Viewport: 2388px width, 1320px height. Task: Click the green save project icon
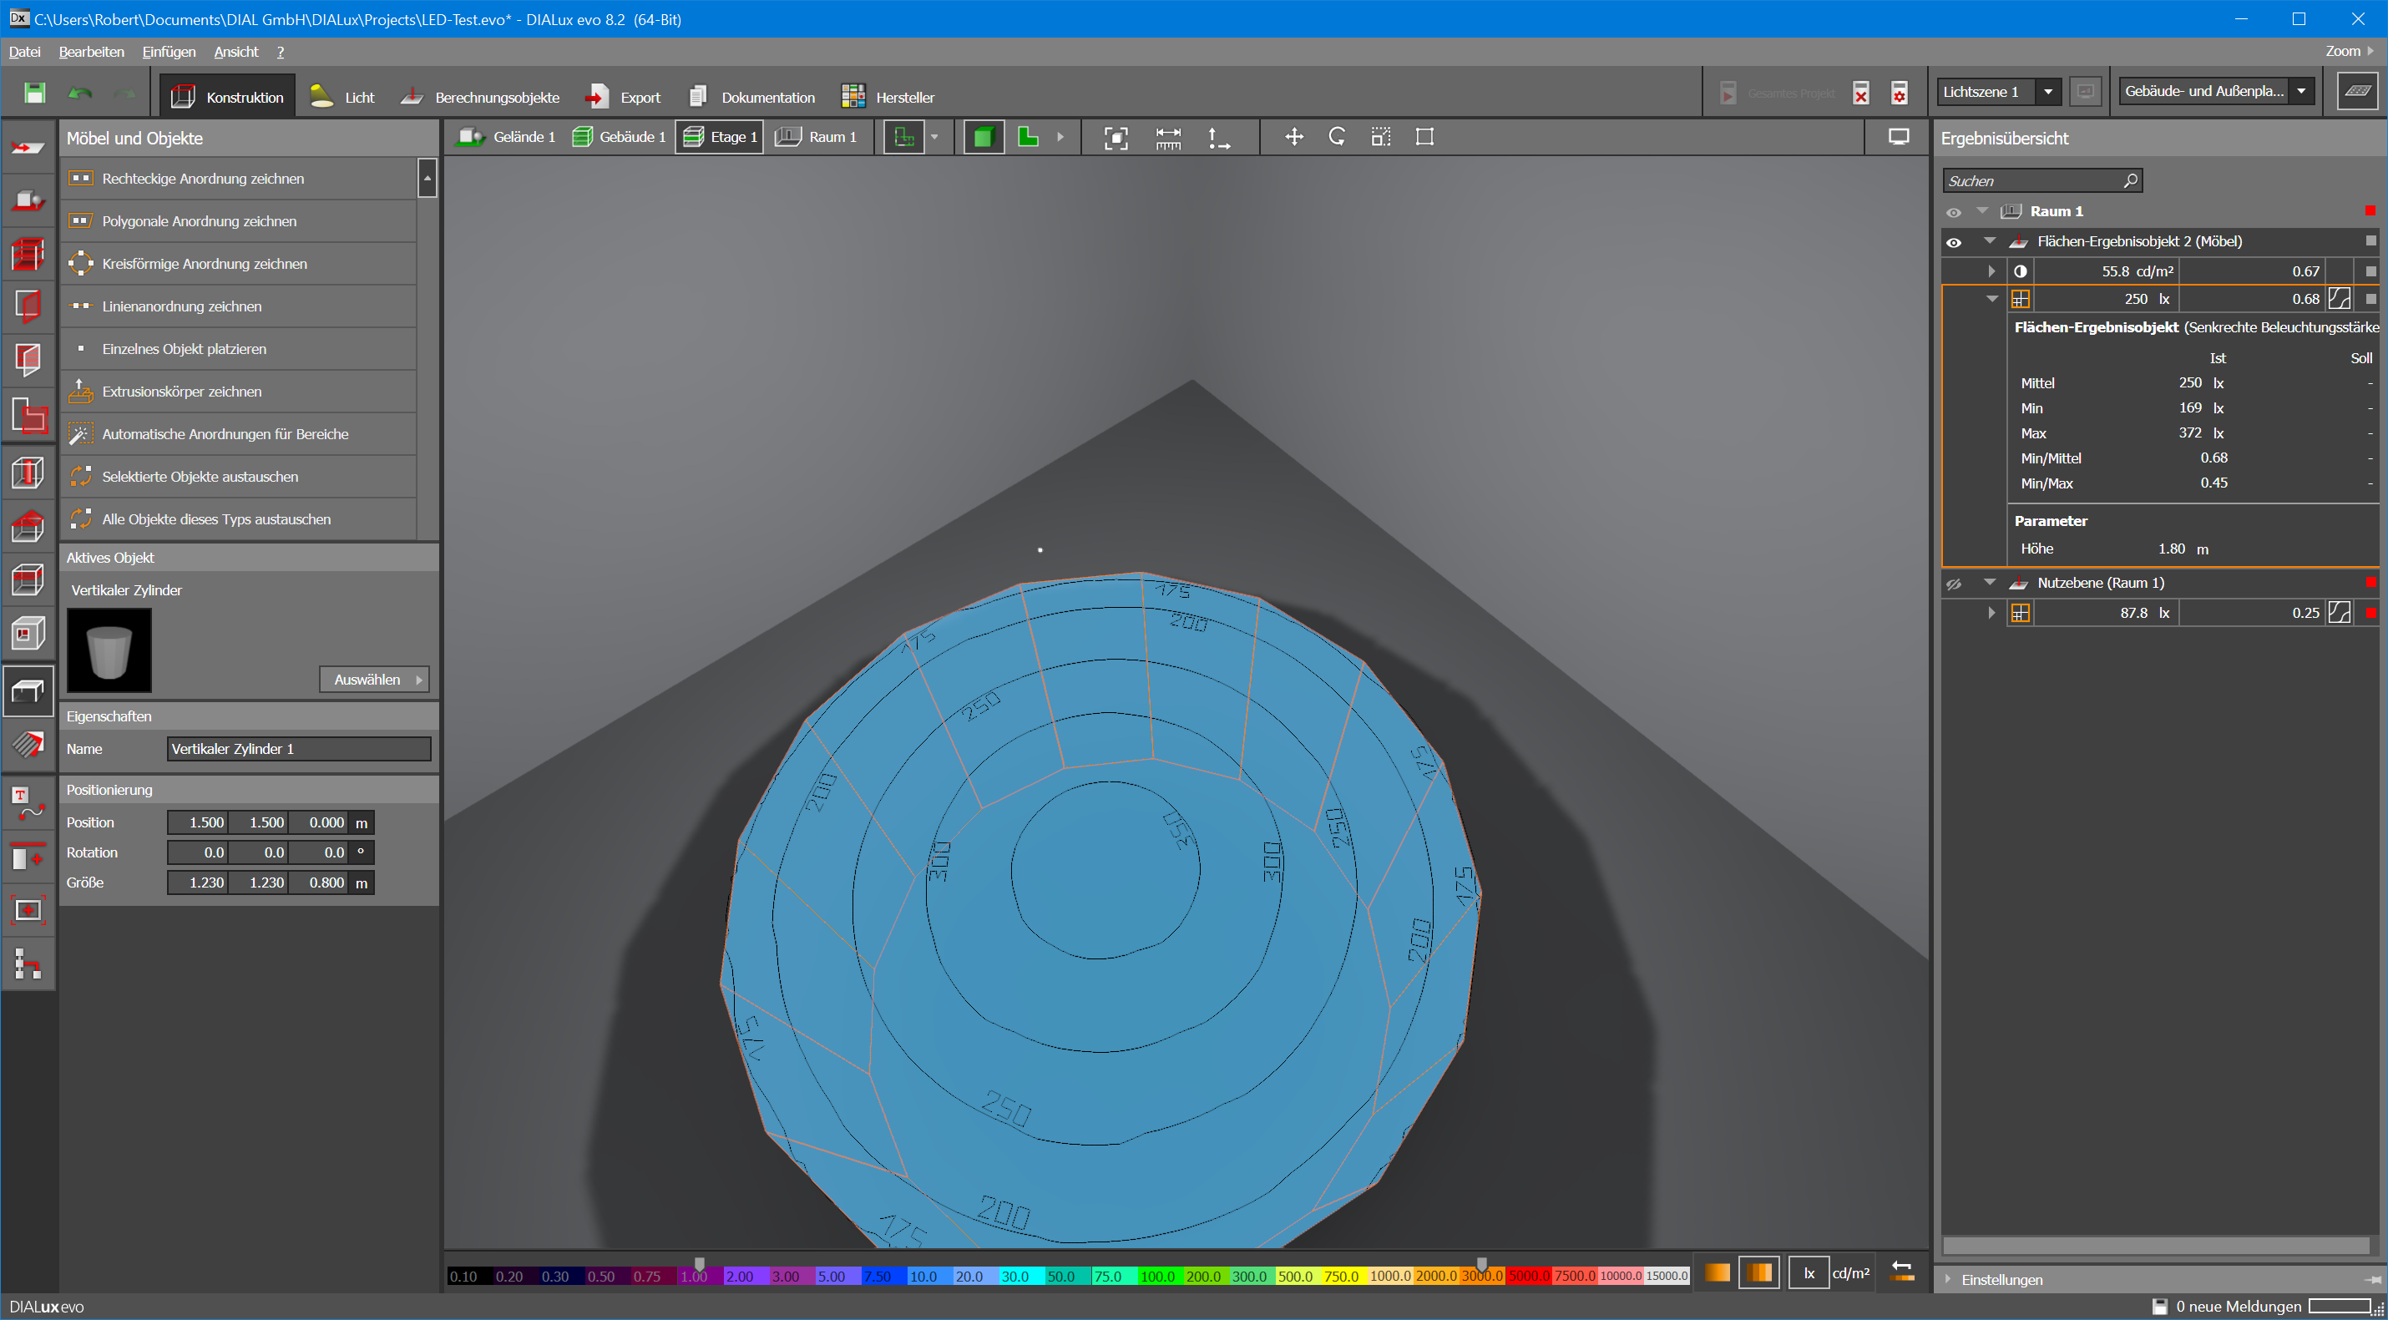(34, 93)
